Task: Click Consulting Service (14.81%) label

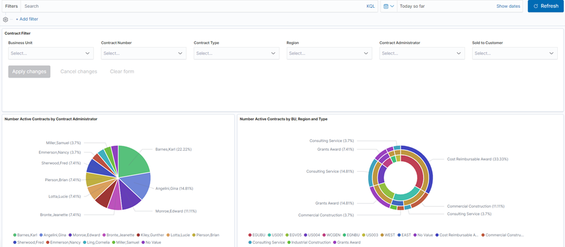Action: pos(330,172)
